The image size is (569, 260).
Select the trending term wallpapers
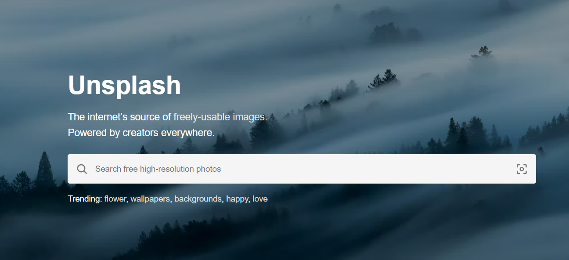[150, 199]
